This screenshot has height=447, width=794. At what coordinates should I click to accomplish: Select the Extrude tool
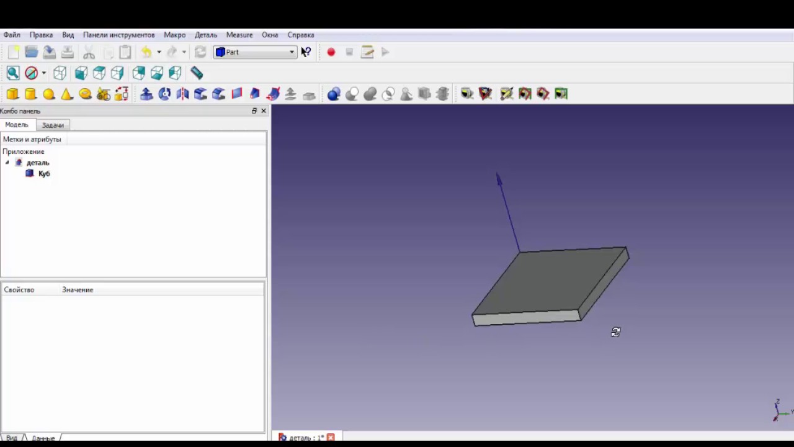click(x=146, y=94)
